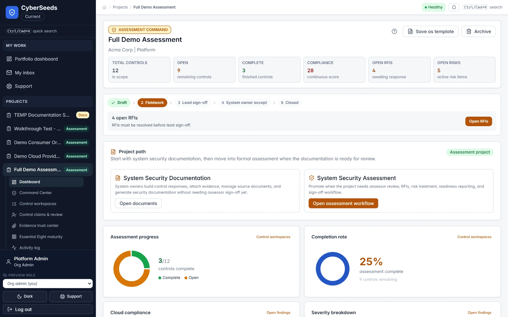Click the Walkthrough Test project icon

tap(9, 129)
